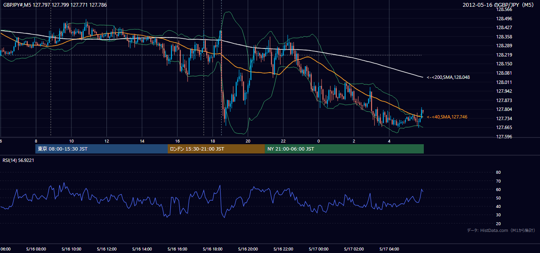
Task: Click the 2012-05-16 GBP/JPY (M5) chart title
Action: point(499,5)
